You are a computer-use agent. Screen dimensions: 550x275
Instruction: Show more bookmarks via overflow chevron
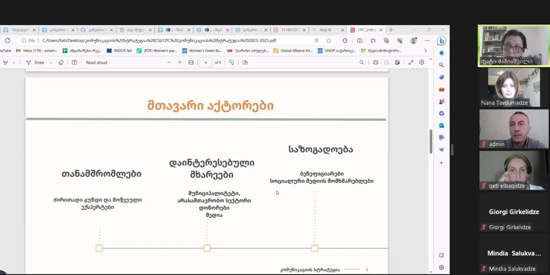coord(425,51)
